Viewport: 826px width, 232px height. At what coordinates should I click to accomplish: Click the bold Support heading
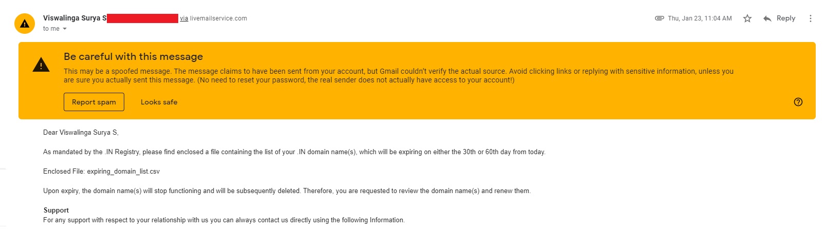click(x=56, y=210)
